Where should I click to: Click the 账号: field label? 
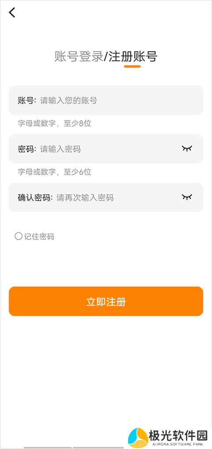27,100
